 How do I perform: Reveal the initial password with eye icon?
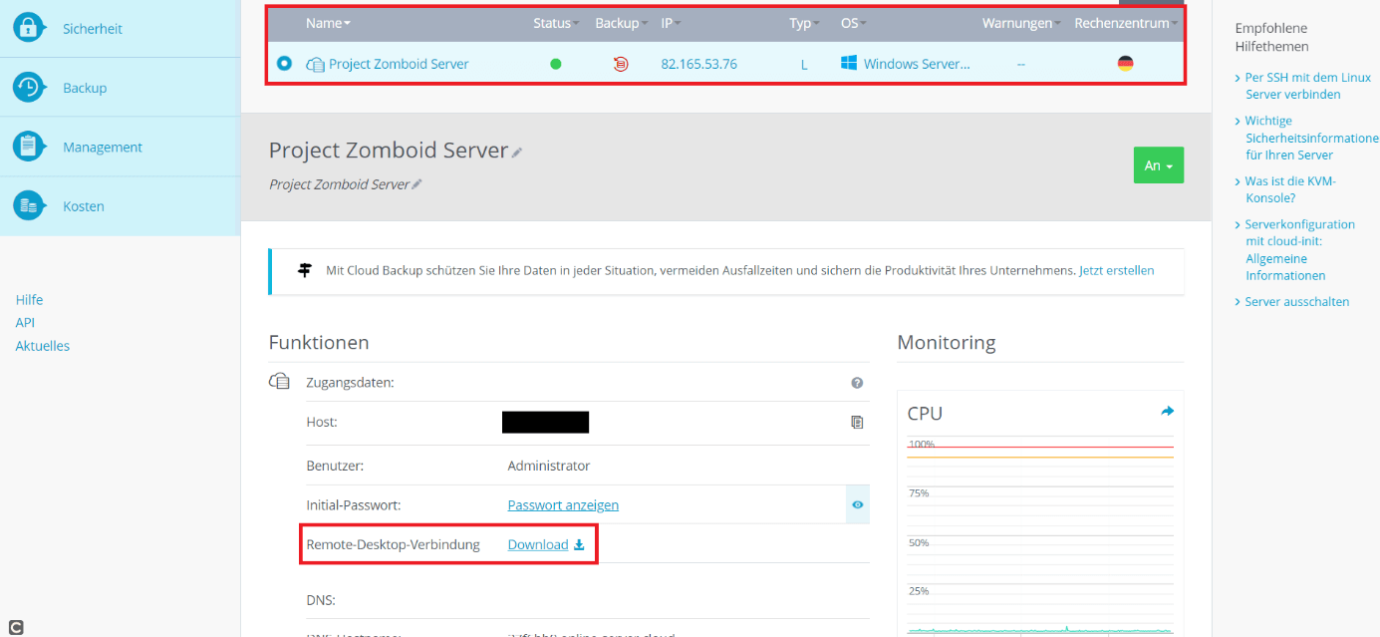click(857, 504)
